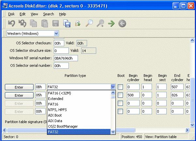
Task: Click Begin cylinder field showing 508
Action: tap(133, 95)
